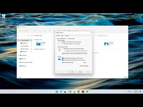The image size is (143, 107).
Task: Switch to the View tab in Folder Options
Action: coord(62,36)
